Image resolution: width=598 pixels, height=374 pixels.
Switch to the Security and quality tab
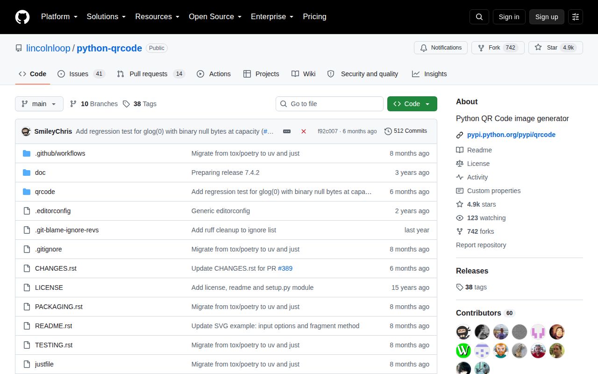click(x=363, y=74)
